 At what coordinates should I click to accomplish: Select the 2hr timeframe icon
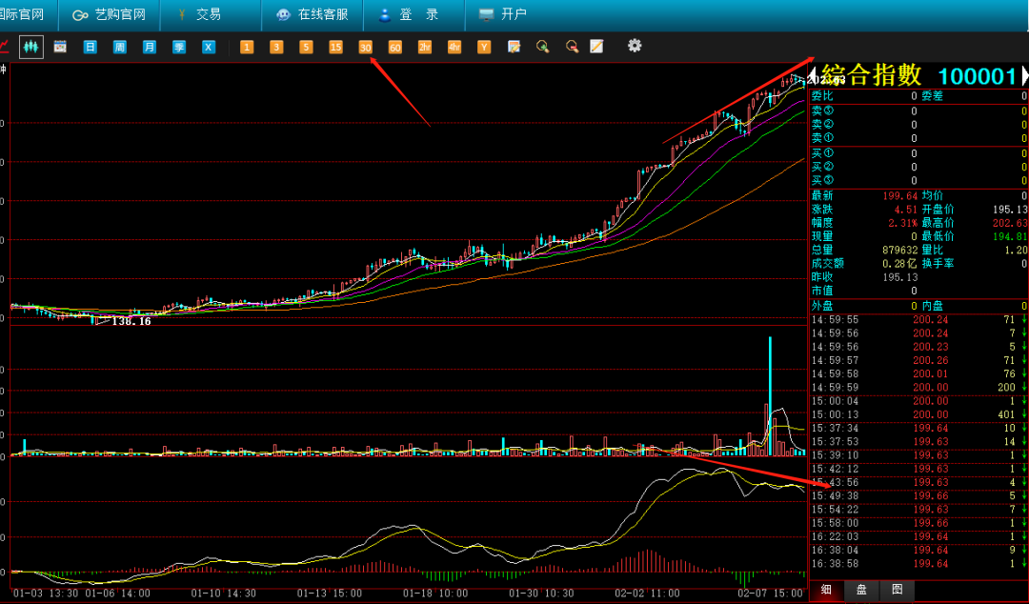(x=424, y=47)
